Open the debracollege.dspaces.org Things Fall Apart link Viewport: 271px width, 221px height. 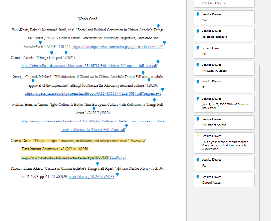(89, 66)
